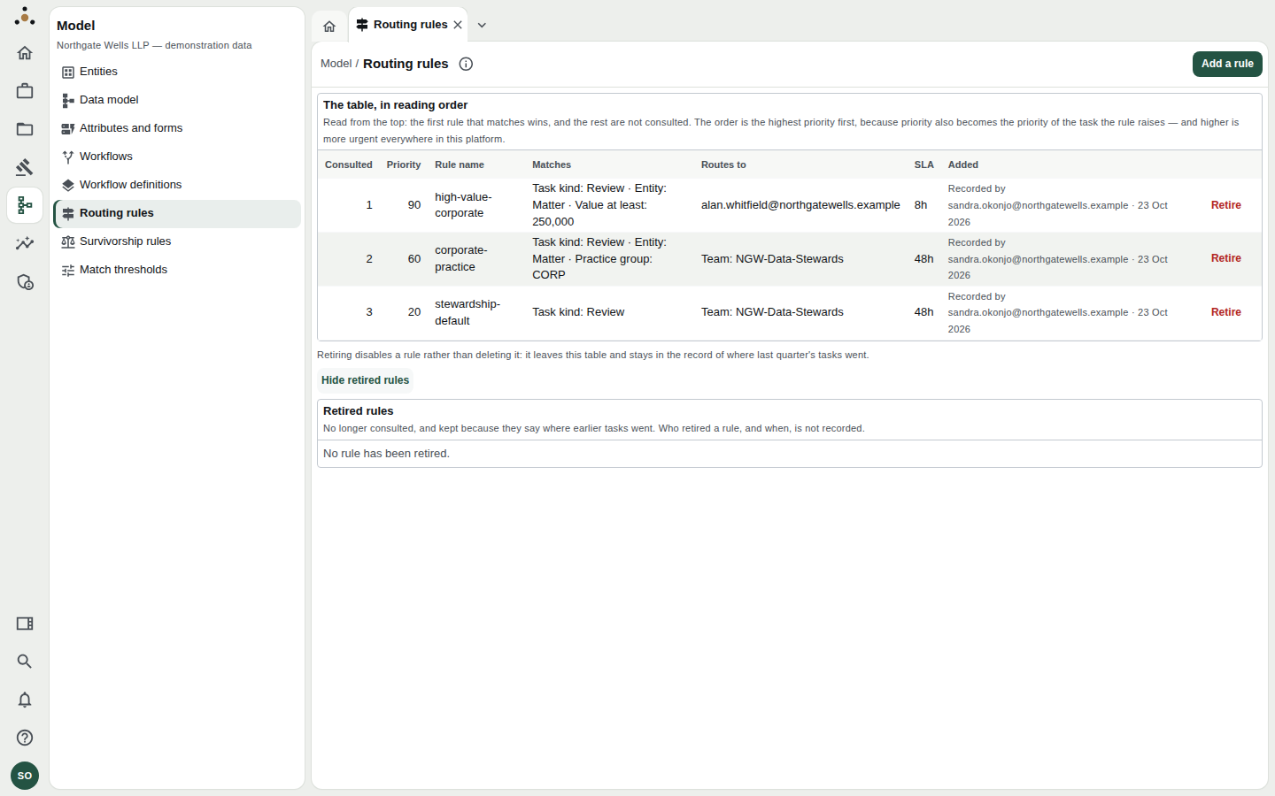Switch to the home tab
Image resolution: width=1275 pixels, height=796 pixels.
329,26
